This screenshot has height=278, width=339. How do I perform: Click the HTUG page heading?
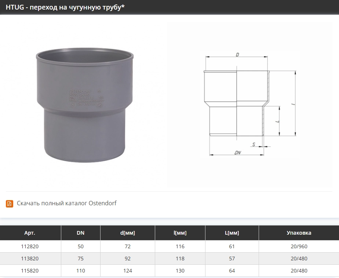pos(65,7)
